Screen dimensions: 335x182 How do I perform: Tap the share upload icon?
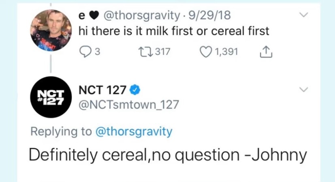pos(266,52)
